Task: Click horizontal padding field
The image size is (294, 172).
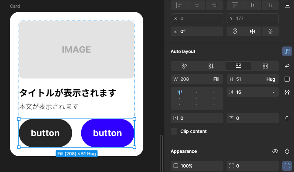Action: (x=197, y=118)
